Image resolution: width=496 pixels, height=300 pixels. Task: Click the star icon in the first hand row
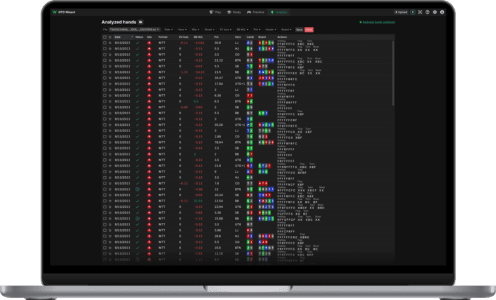[x=110, y=42]
